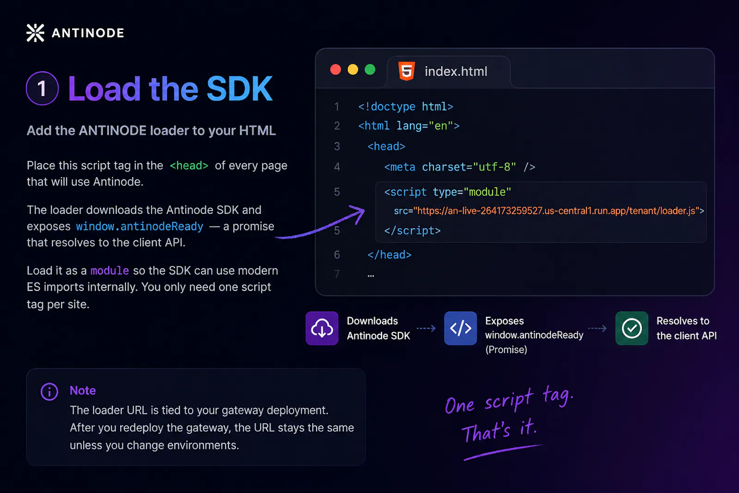Click the purple 'module' inline code
739x493 pixels.
[x=109, y=271]
